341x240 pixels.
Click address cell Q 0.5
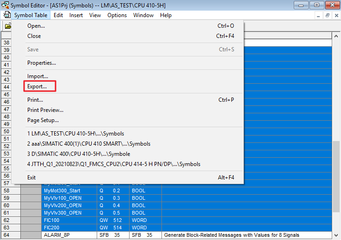pyautogui.click(x=113, y=213)
